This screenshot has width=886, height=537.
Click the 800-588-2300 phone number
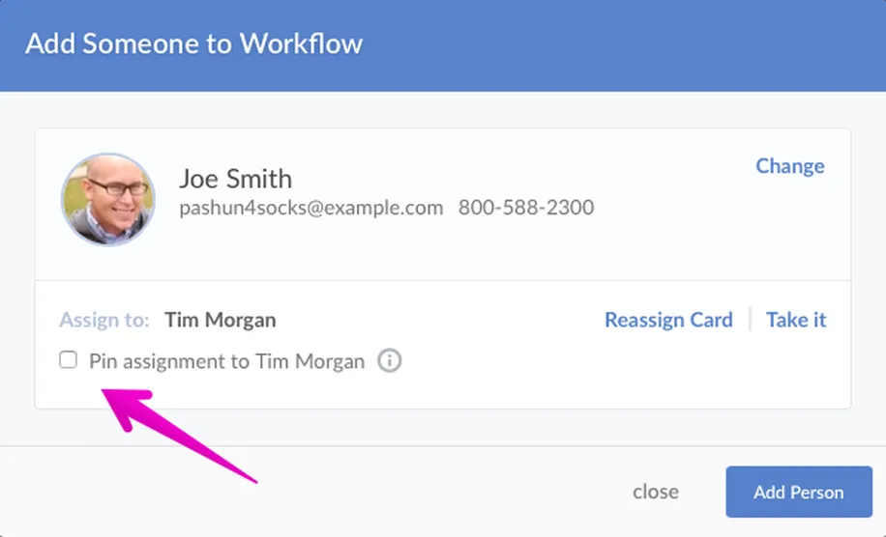[526, 208]
